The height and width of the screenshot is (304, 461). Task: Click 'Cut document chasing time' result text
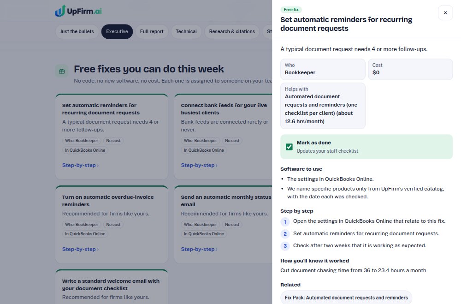353,270
